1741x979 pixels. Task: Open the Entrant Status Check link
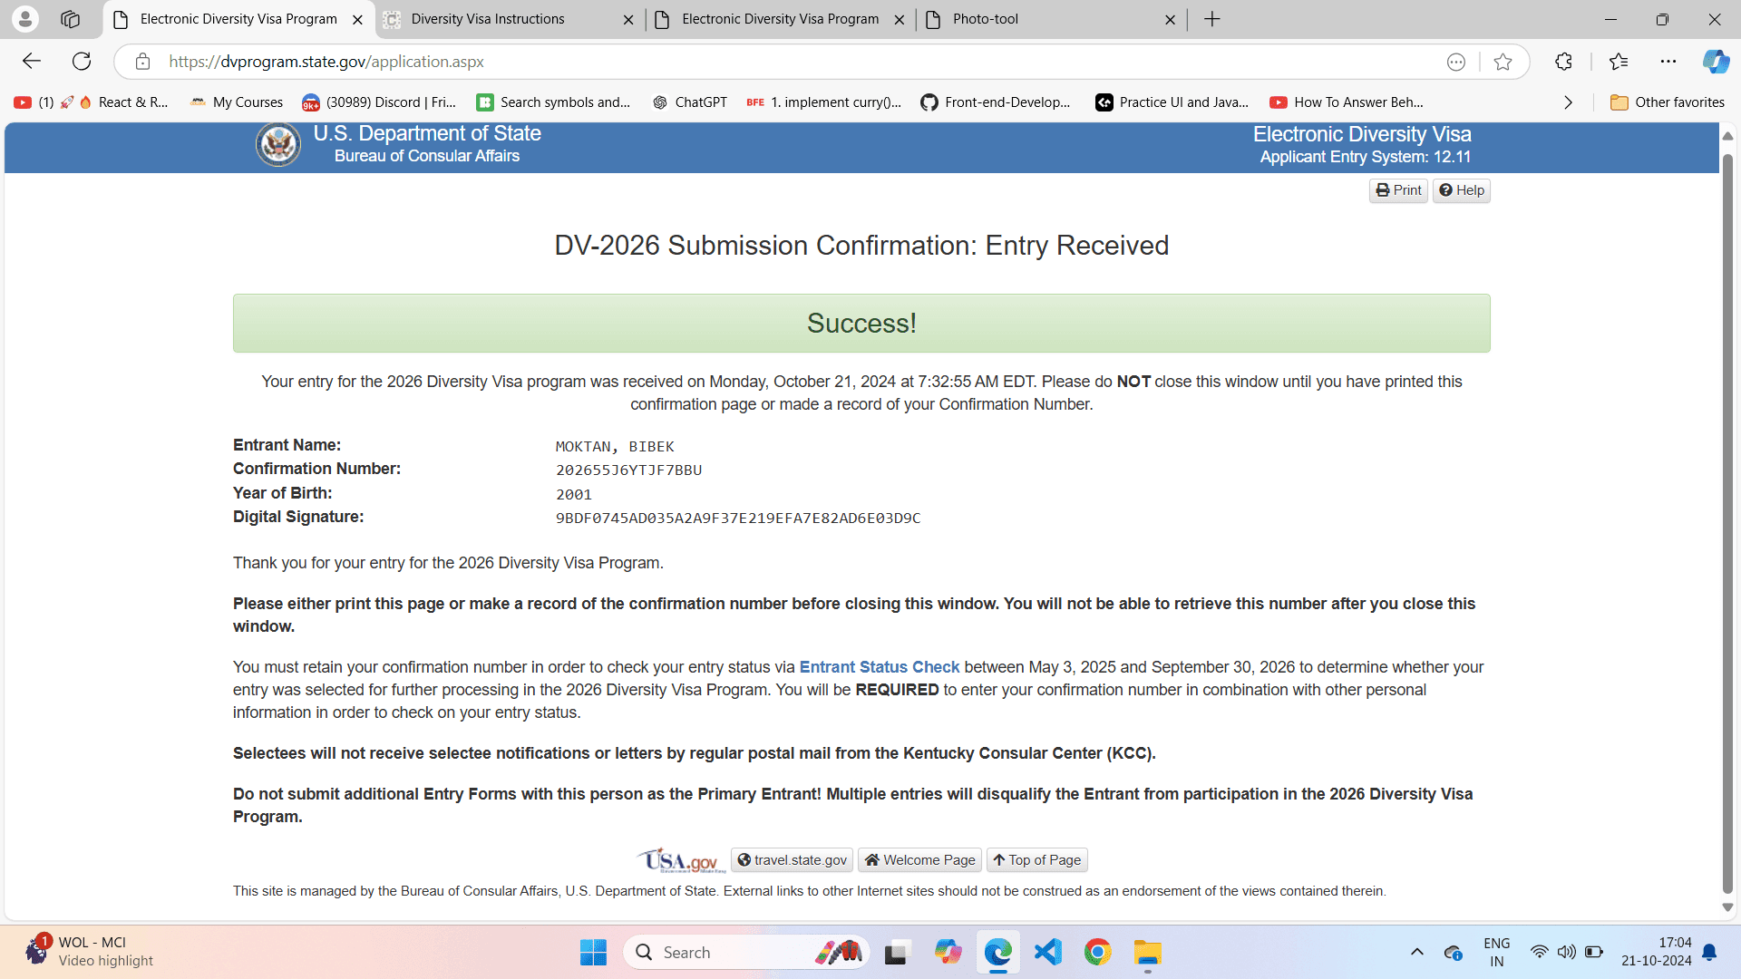tap(879, 667)
